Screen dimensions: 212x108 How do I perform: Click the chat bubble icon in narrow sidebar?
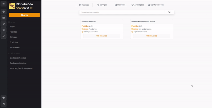click(x=3, y=36)
